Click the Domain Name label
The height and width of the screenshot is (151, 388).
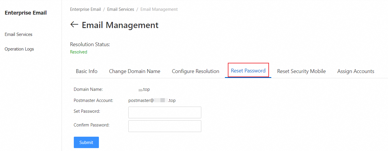point(88,89)
